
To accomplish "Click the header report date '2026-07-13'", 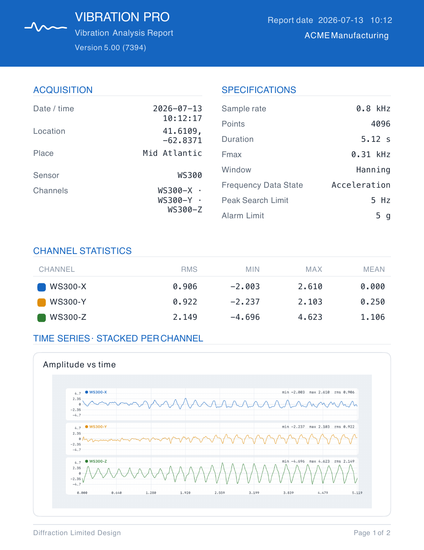I will point(340,20).
